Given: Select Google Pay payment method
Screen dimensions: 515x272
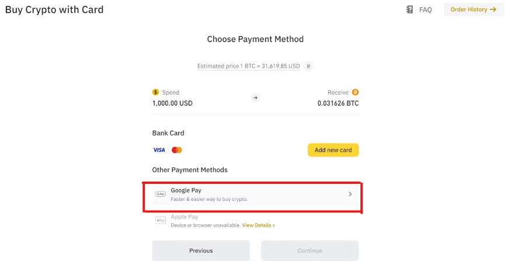Looking at the screenshot, I should click(256, 194).
